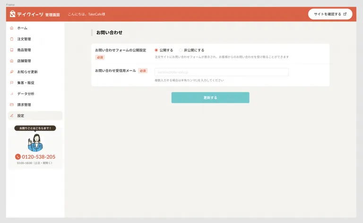Focus the お問い合わせ受信用メール input field

tap(221, 72)
